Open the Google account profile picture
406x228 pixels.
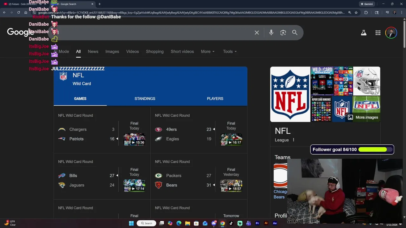click(391, 33)
